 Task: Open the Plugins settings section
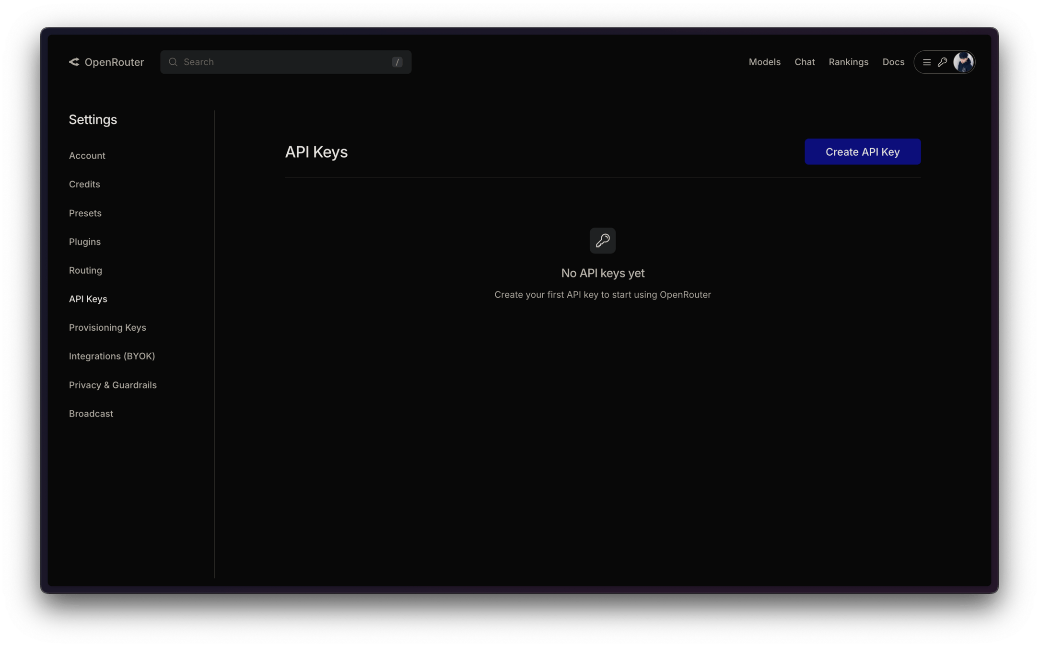[x=84, y=242]
